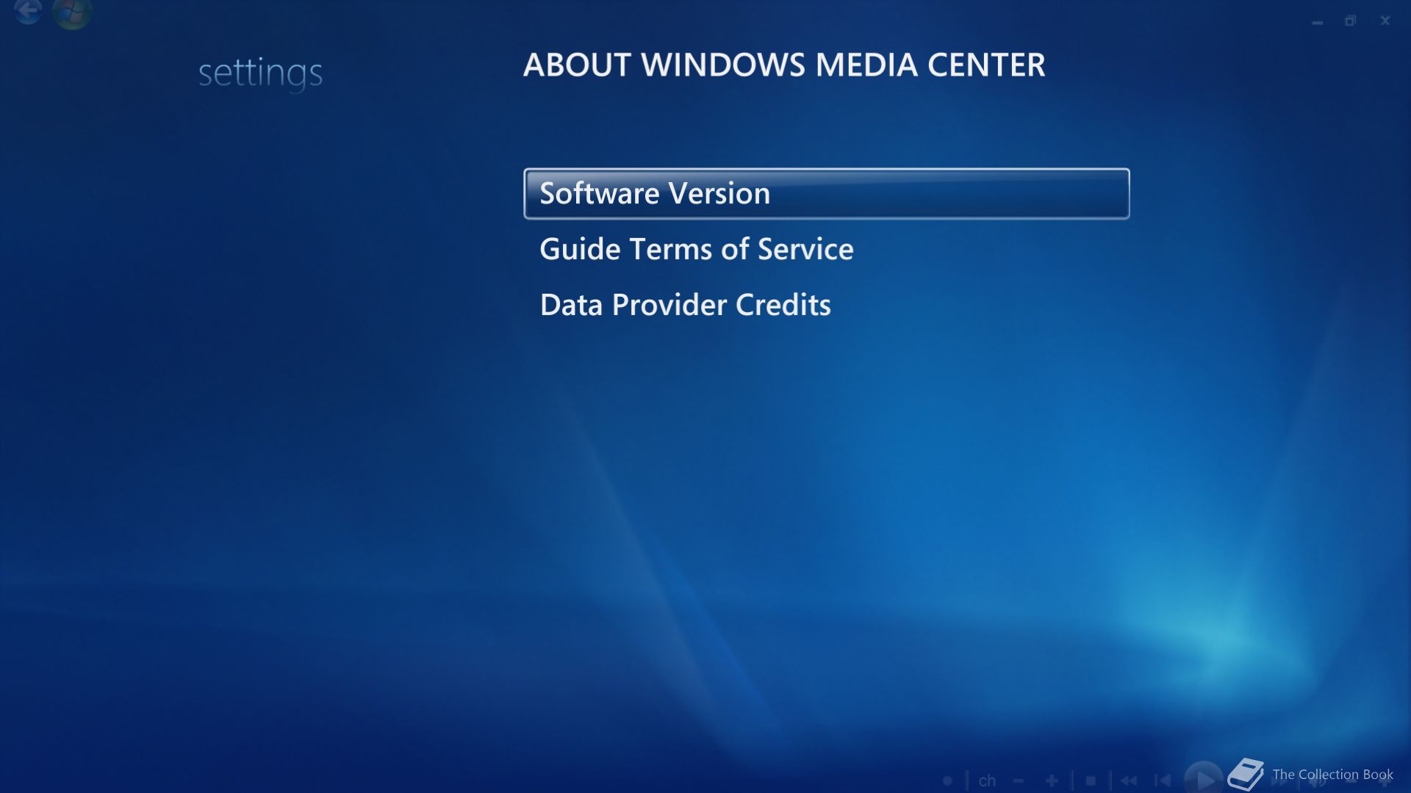Stop playback with the stop button
Image resolution: width=1411 pixels, height=793 pixels.
[x=1091, y=781]
